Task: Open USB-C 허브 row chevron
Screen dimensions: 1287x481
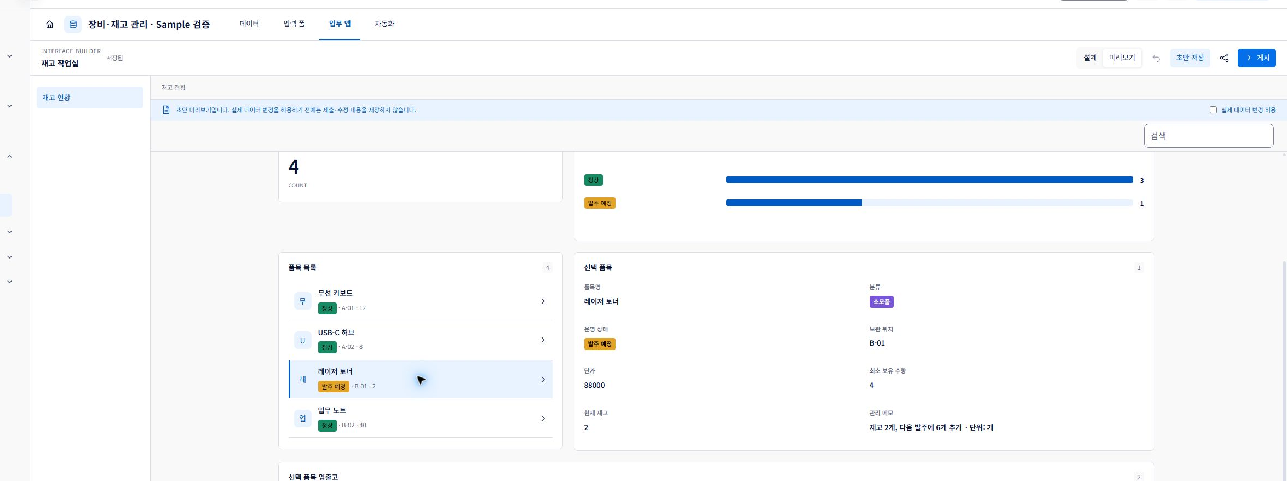Action: point(543,340)
